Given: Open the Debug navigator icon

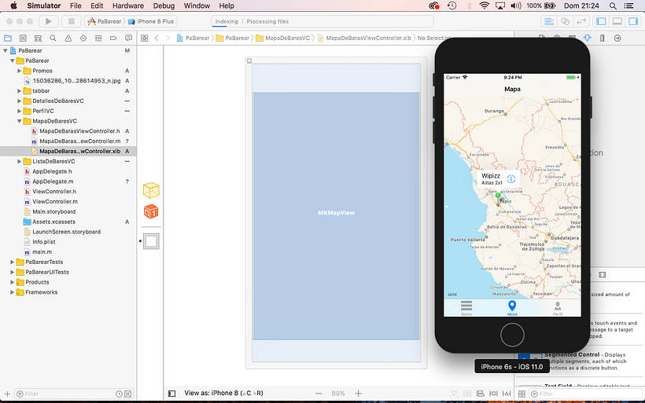Looking at the screenshot, I should coord(98,38).
